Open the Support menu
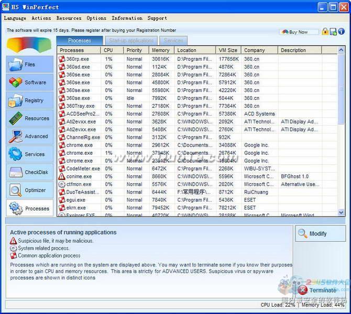This screenshot has height=314, width=351. point(157,18)
